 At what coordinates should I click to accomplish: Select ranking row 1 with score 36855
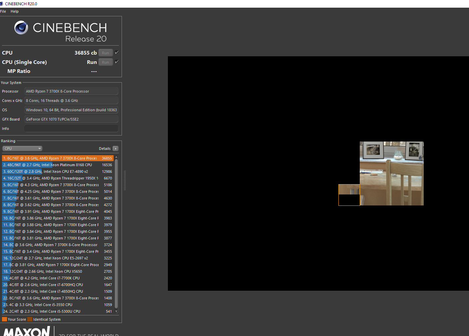58,158
